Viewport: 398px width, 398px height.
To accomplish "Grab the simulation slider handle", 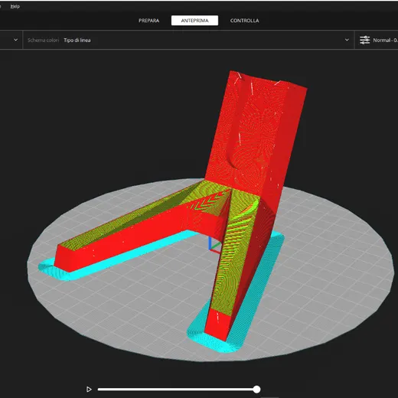I will (x=256, y=390).
